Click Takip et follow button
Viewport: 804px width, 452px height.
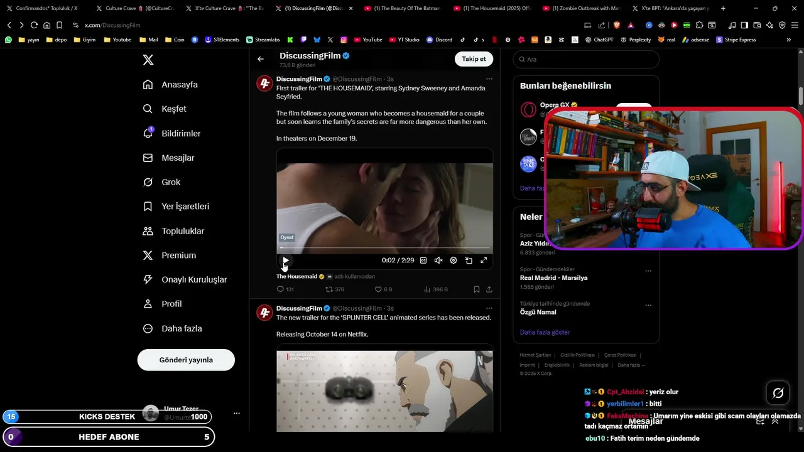[x=474, y=59]
